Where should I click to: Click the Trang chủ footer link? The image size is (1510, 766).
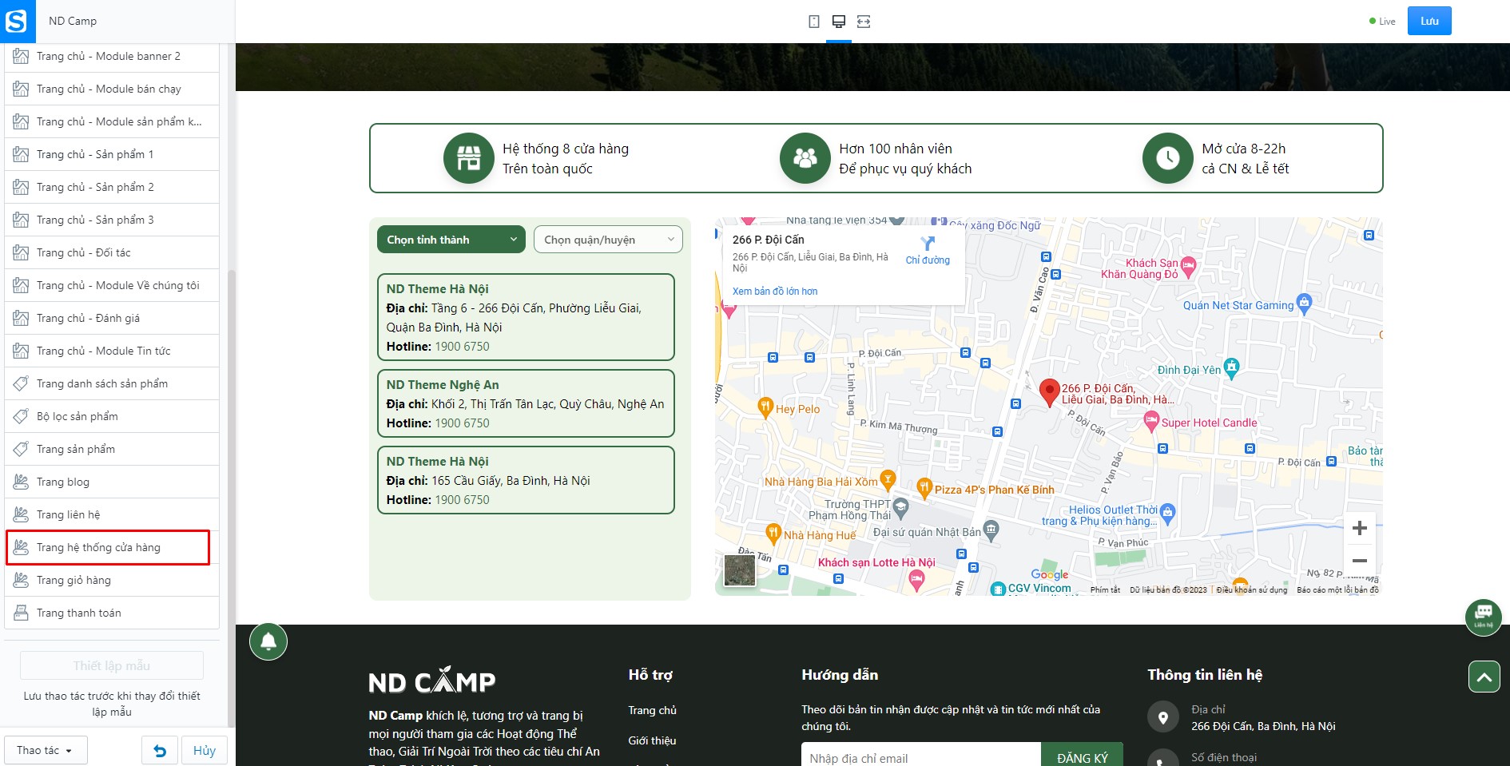[x=652, y=710]
